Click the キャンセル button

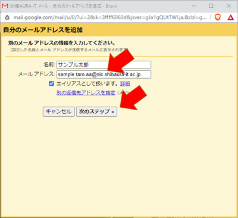tap(59, 111)
